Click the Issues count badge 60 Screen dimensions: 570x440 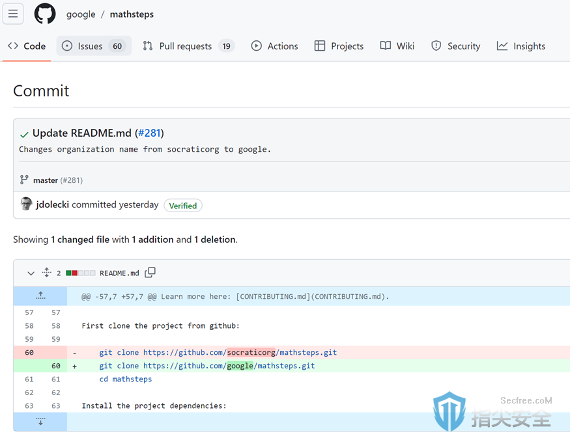(117, 46)
